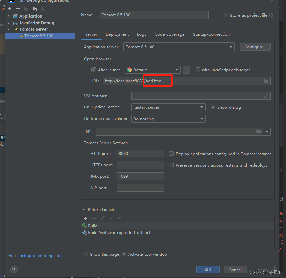
Task: Check Deploy applications configured in Tomcat instance
Action: (x=171, y=154)
